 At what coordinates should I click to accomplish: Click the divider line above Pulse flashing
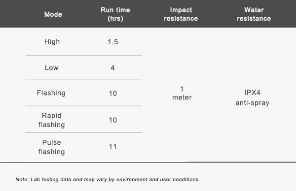click(84, 132)
